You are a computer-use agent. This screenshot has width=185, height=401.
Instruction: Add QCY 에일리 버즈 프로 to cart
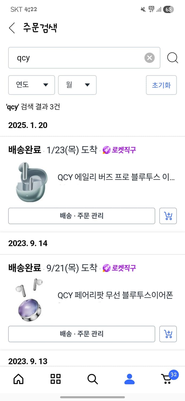168,216
